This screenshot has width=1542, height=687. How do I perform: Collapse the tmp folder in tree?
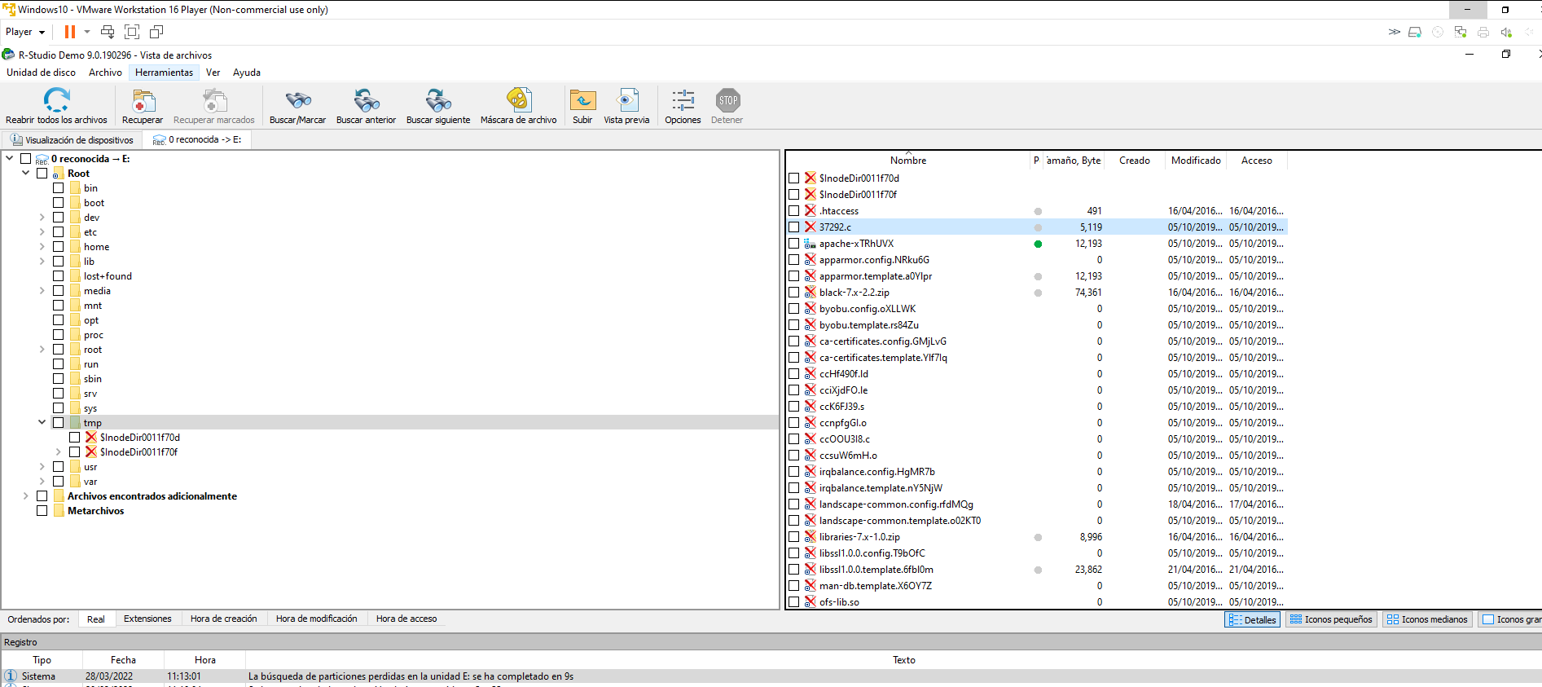pyautogui.click(x=42, y=422)
